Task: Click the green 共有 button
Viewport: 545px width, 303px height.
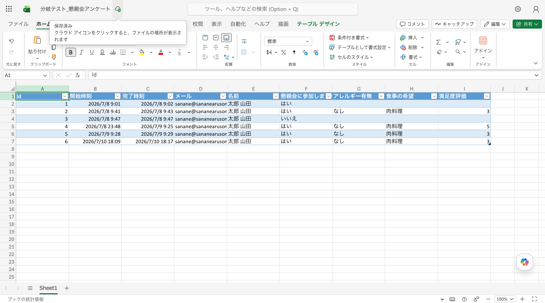Action: (x=527, y=24)
